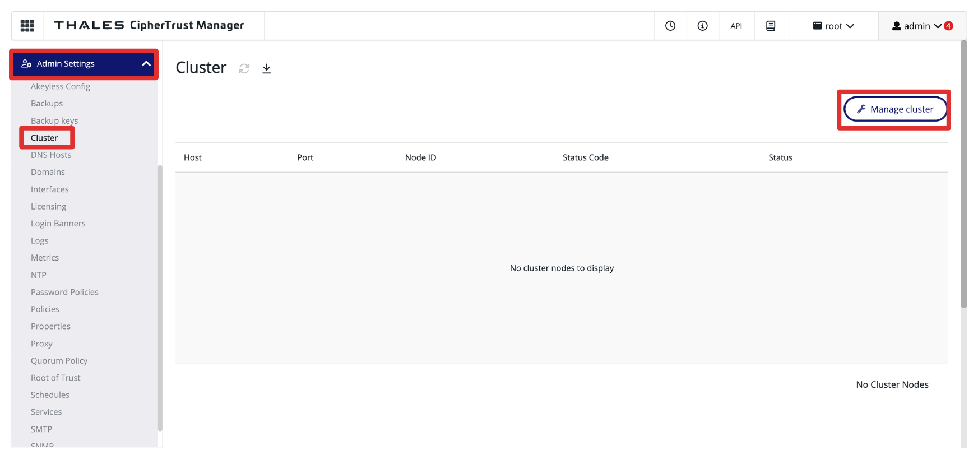Screen dimensions: 978x459
Task: Open the info circle icon
Action: click(702, 26)
